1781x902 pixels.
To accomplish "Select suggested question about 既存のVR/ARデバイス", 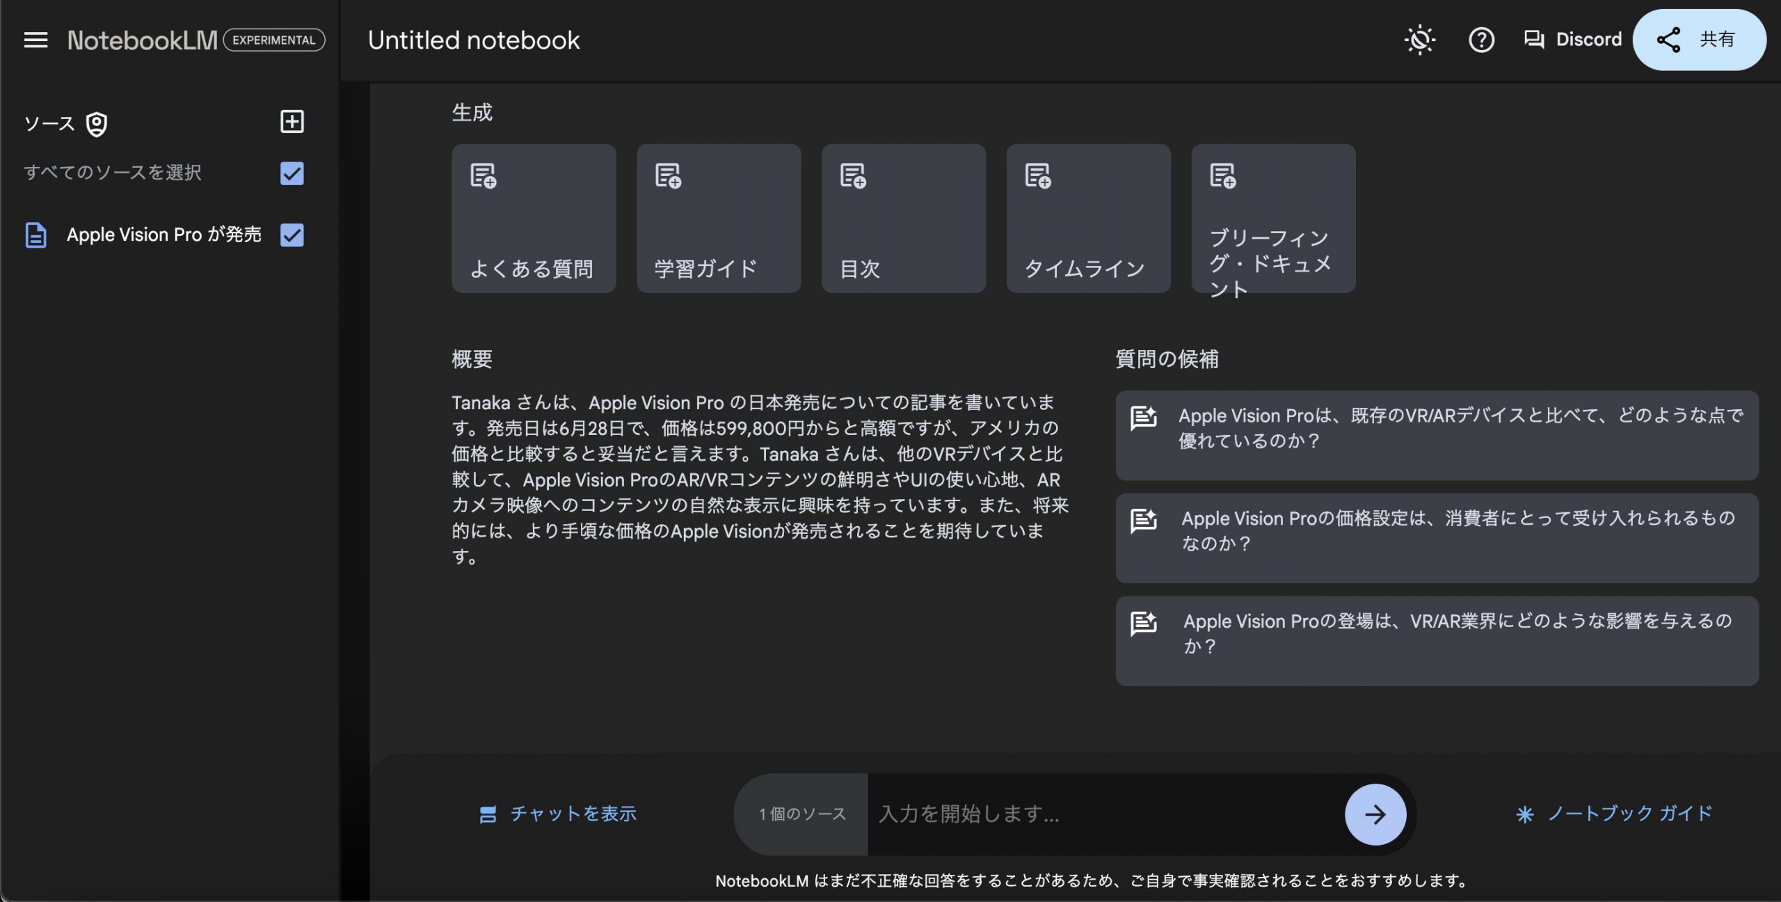I will click(x=1437, y=436).
